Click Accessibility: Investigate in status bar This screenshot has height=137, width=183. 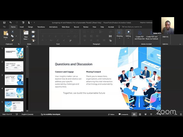[51, 114]
